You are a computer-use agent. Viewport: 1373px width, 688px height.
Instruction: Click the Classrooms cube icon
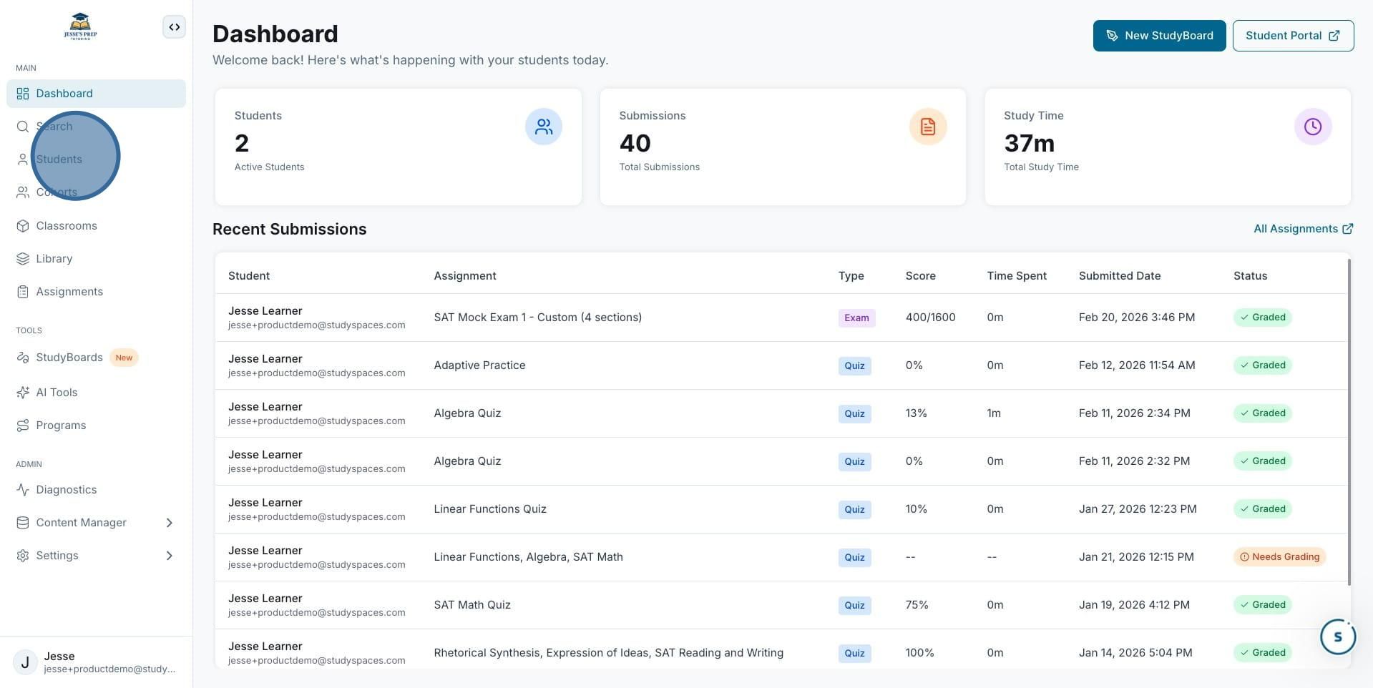[23, 226]
